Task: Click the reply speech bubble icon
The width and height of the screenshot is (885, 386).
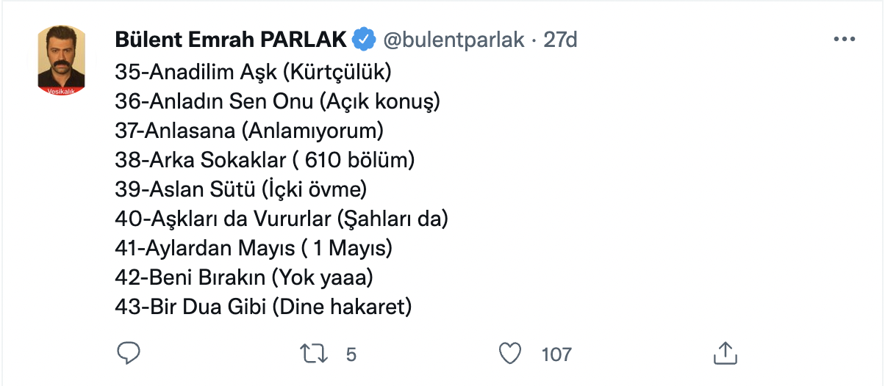Action: point(129,354)
